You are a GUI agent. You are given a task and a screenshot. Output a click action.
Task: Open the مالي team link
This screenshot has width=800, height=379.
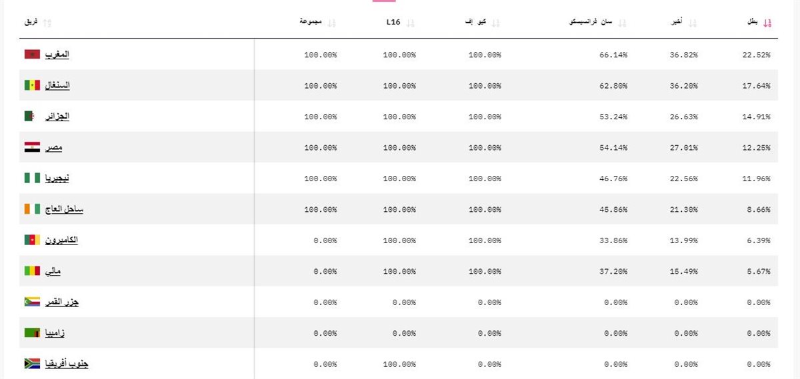tap(53, 271)
